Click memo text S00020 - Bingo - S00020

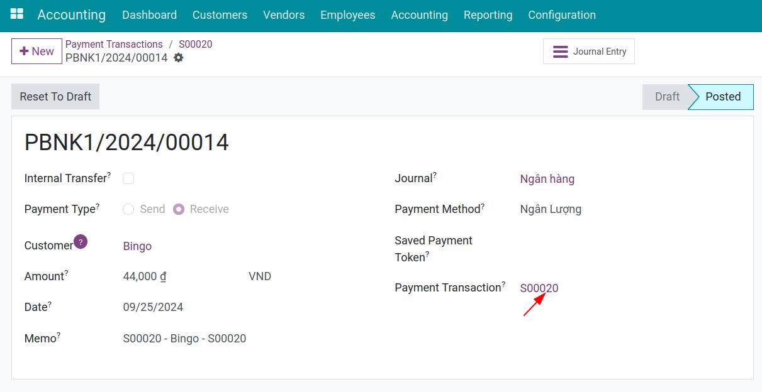point(184,339)
